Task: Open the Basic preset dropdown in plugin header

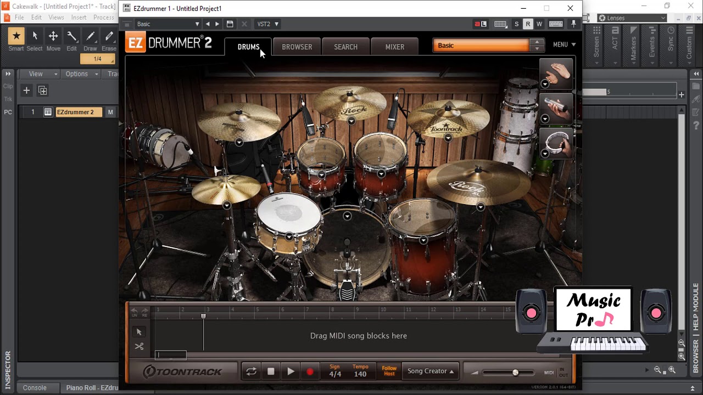Action: coord(168,24)
